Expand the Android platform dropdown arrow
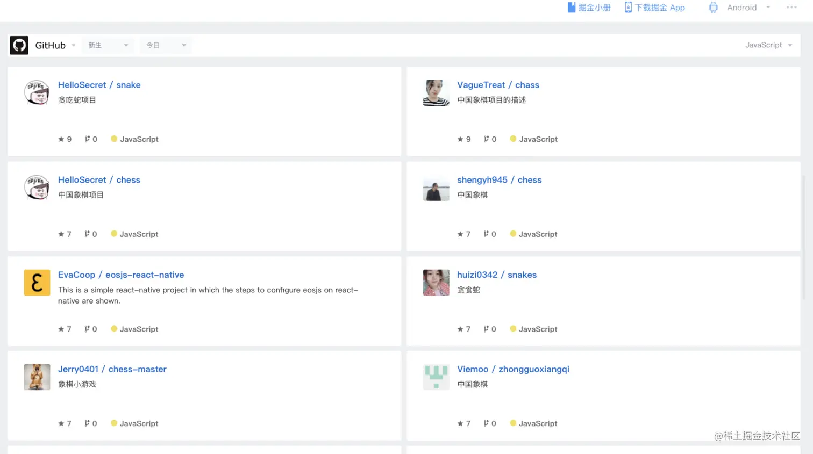Image resolution: width=813 pixels, height=454 pixels. 768,8
